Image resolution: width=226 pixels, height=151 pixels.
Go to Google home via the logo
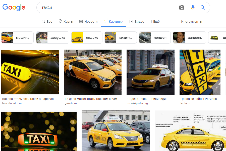[14, 8]
